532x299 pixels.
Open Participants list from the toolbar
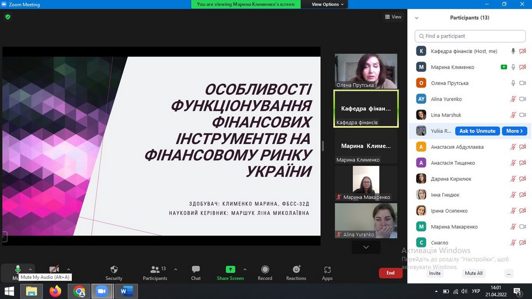pos(155,269)
